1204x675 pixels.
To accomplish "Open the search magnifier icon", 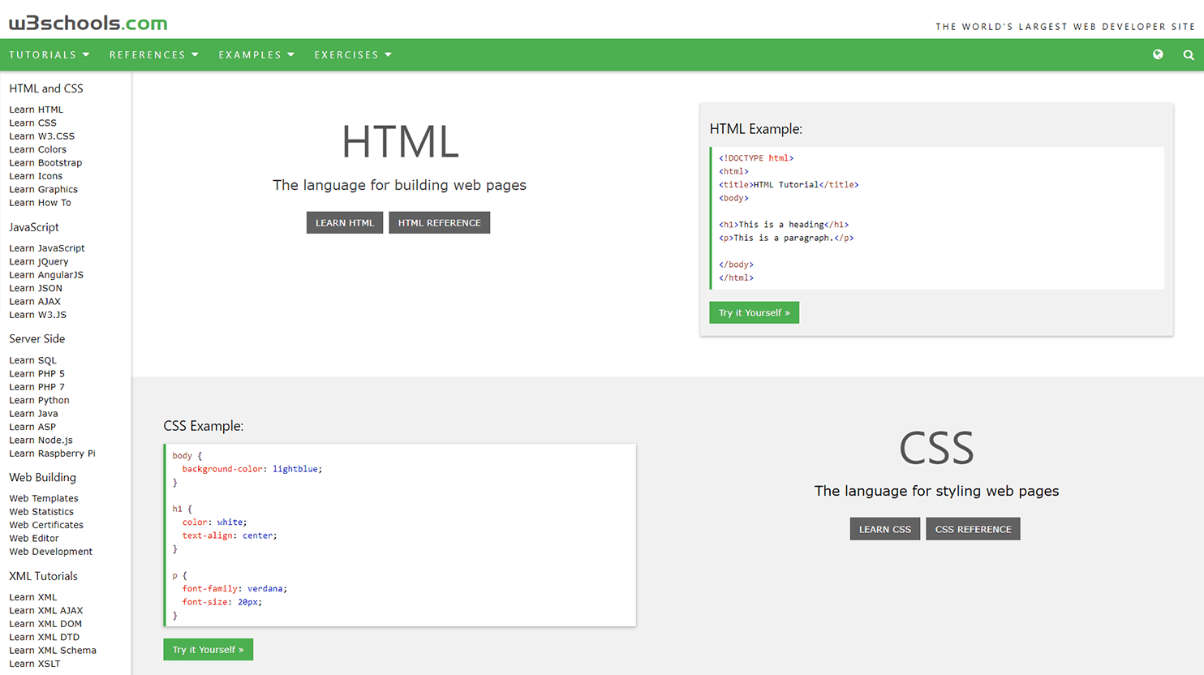I will click(1189, 55).
